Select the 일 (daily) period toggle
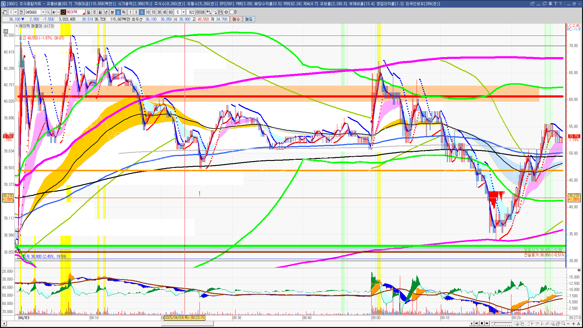Screen dimensions: 583x328 [88, 12]
